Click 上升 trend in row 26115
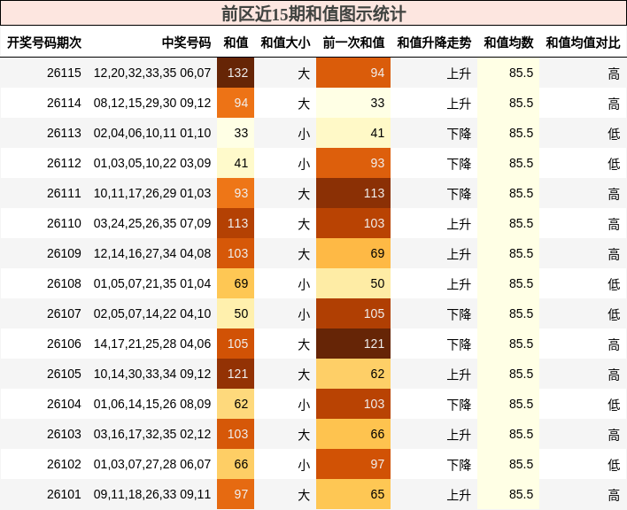 pos(459,73)
